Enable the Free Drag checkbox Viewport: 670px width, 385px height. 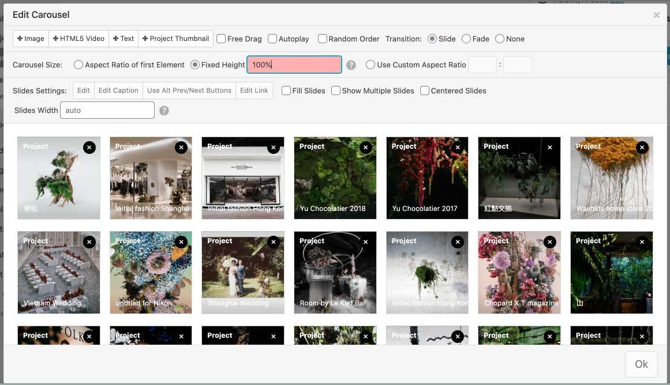pos(221,39)
